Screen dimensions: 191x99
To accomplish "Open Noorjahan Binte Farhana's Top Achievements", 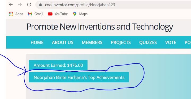I will [79, 77].
